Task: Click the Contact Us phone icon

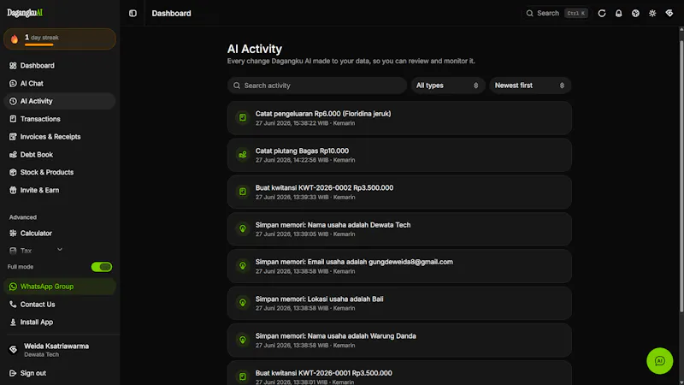Action: click(13, 305)
